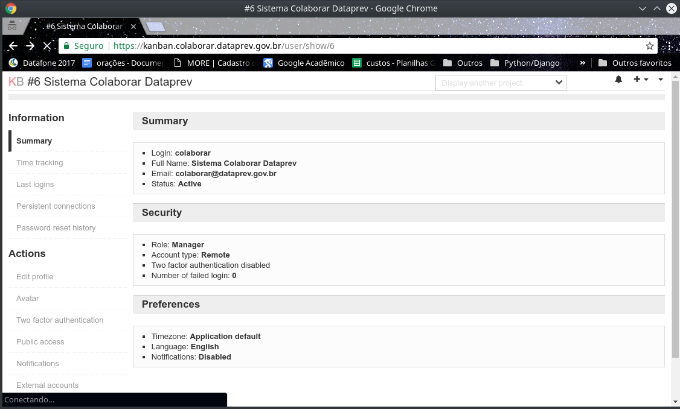Open the plus creation menu
The height and width of the screenshot is (409, 680).
[641, 79]
